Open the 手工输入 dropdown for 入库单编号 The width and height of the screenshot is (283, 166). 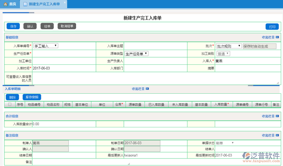tap(46, 46)
